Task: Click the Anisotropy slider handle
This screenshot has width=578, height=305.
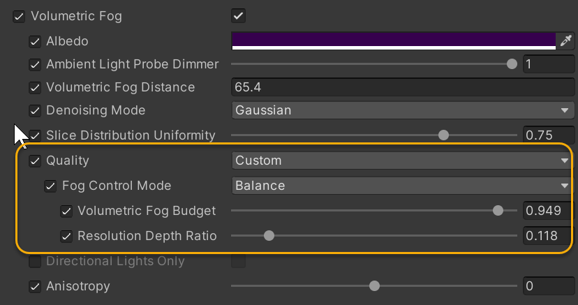Action: (x=374, y=285)
